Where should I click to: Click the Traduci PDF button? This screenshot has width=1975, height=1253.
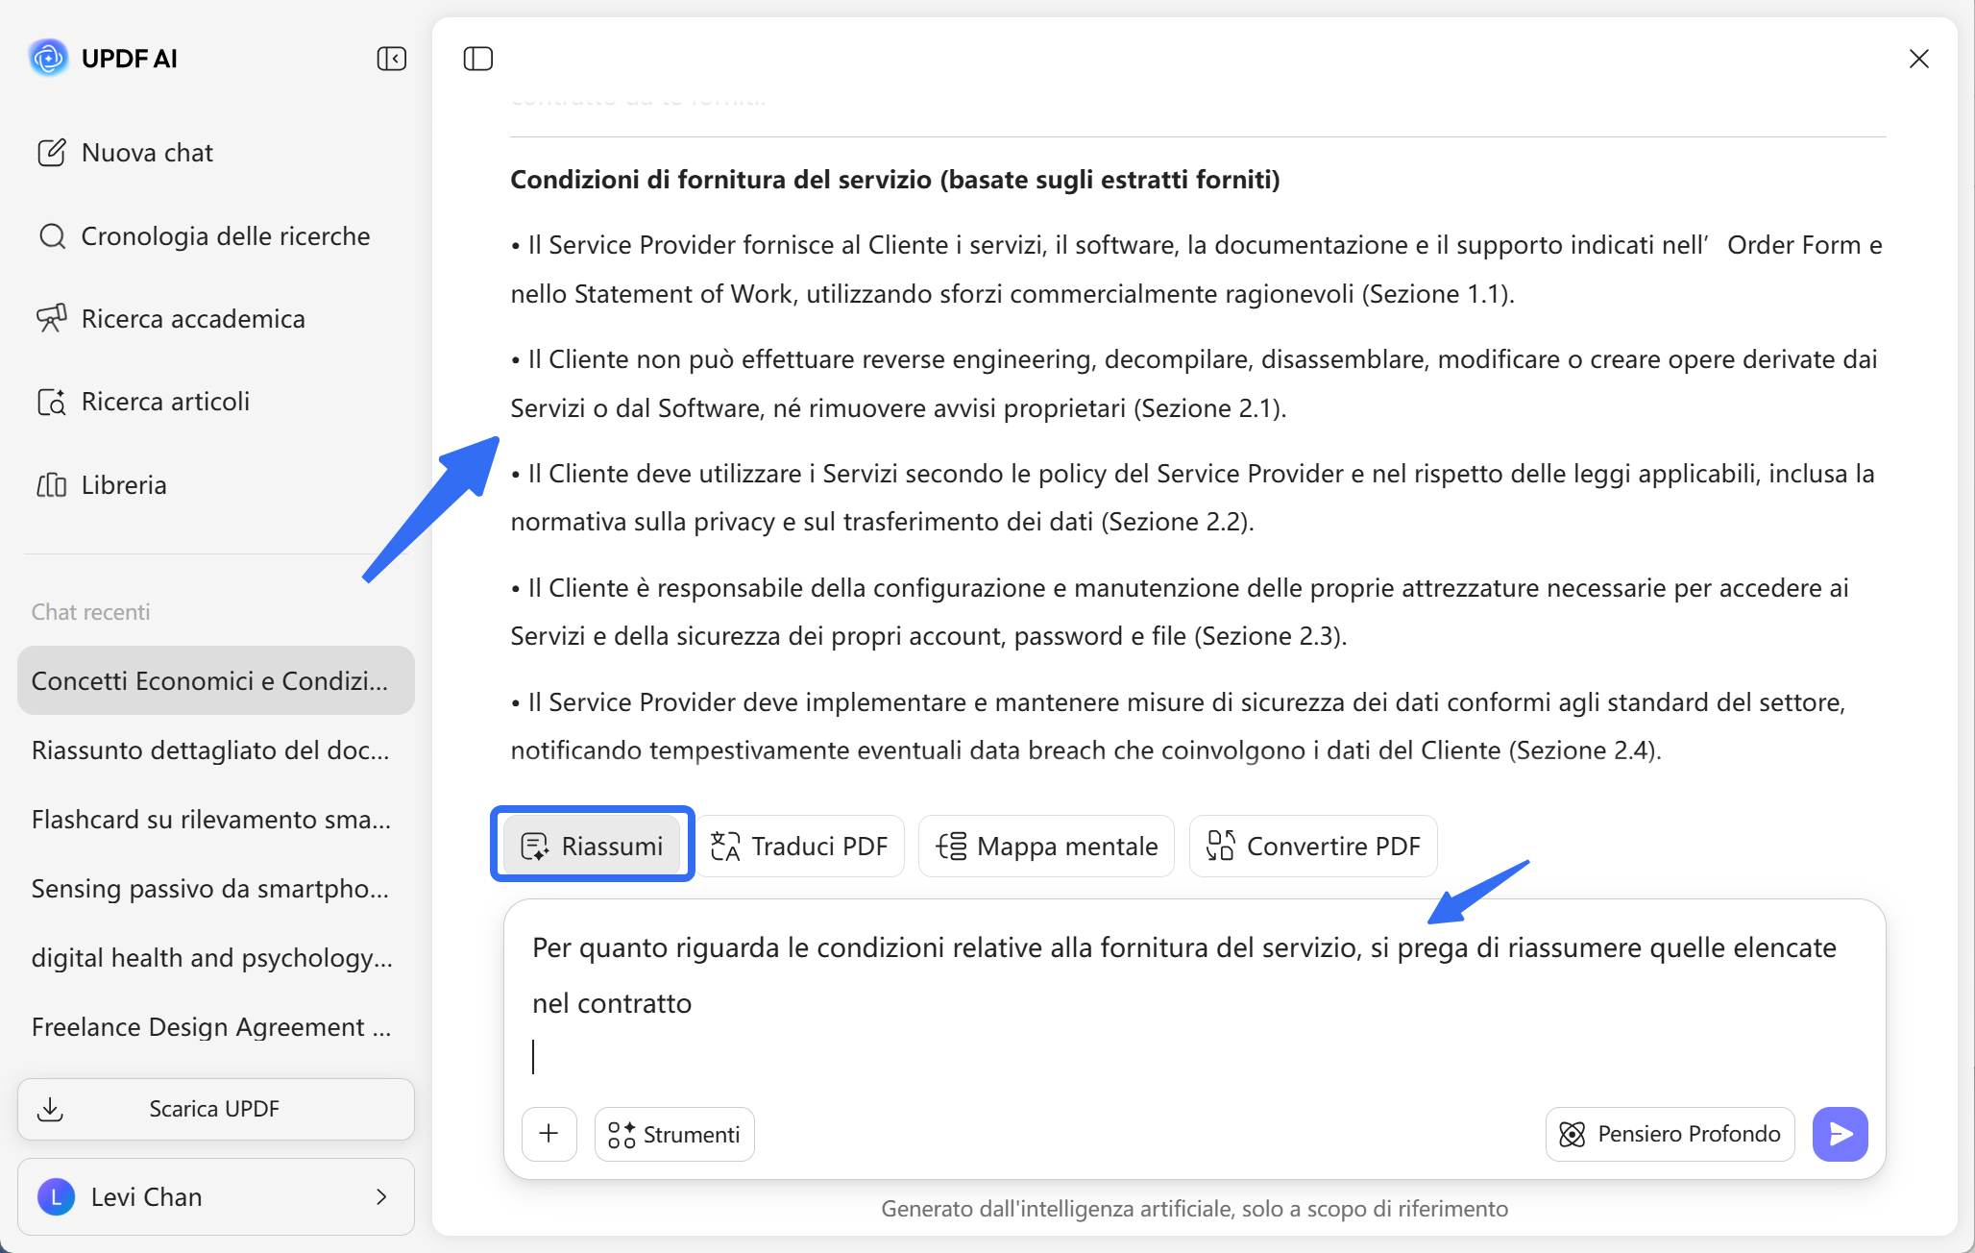(799, 846)
